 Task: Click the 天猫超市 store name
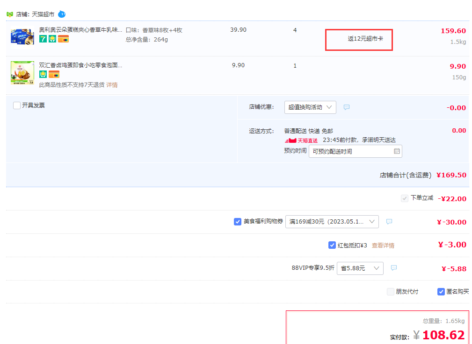click(43, 14)
